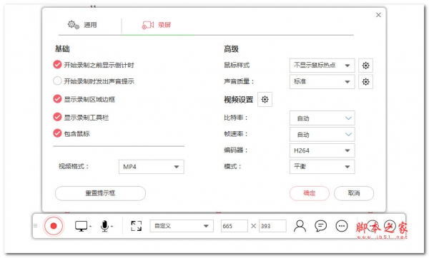Open the more options ellipsis icon
Viewport: 429px width, 258px height.
(x=342, y=226)
